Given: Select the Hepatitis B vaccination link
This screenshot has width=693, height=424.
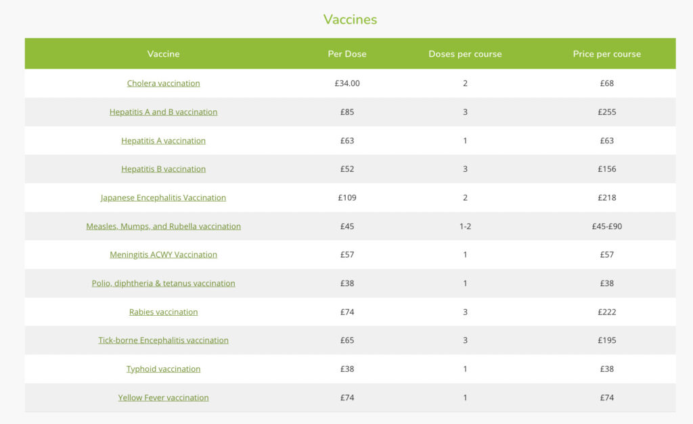Looking at the screenshot, I should (x=163, y=169).
